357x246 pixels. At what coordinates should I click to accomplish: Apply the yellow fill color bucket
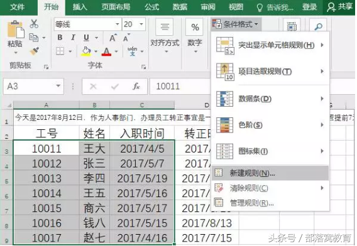[x=86, y=51]
